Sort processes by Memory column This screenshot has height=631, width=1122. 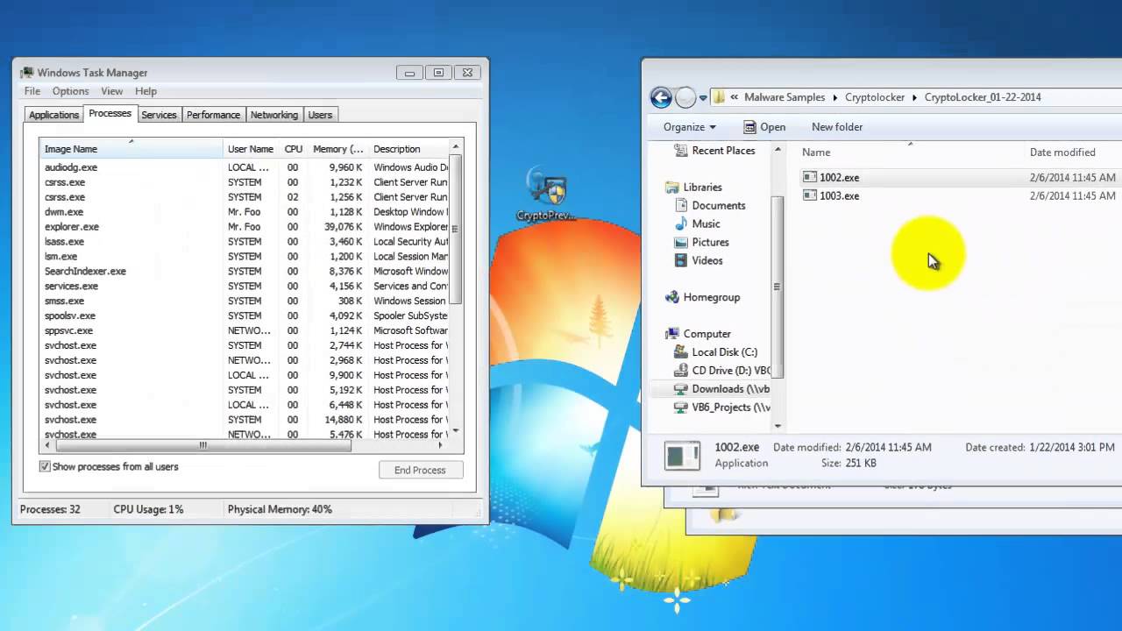(x=337, y=149)
